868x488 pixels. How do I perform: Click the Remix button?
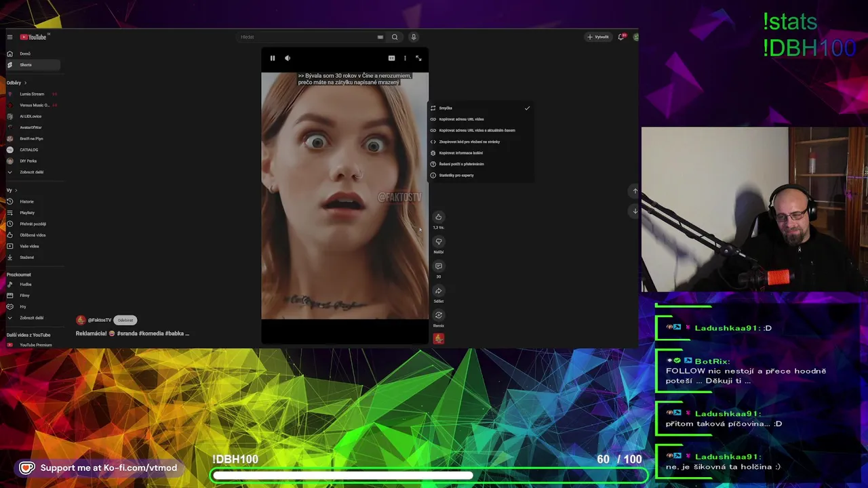[438, 315]
